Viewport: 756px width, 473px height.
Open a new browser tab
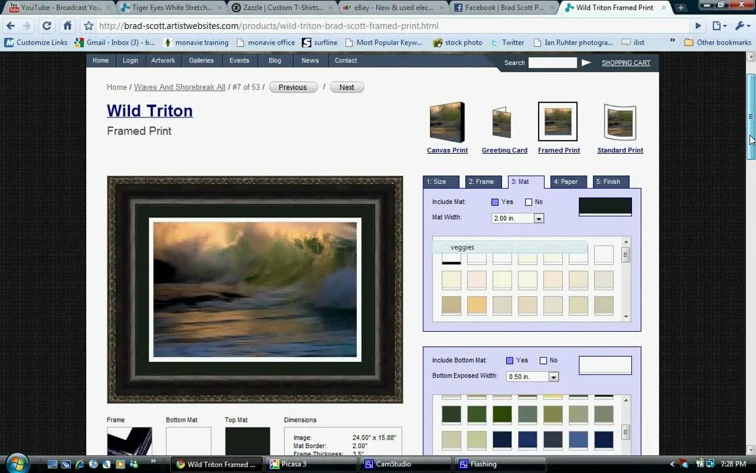[x=681, y=8]
